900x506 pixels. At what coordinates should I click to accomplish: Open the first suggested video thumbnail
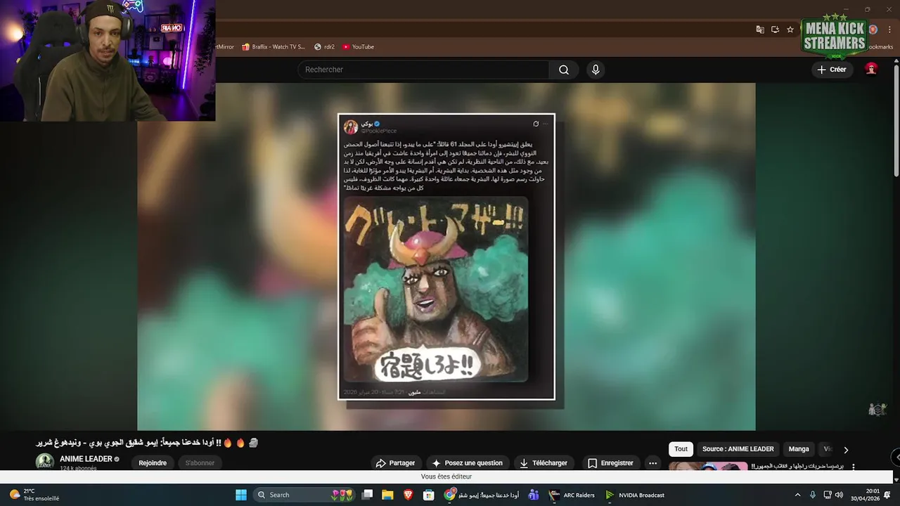[708, 467]
